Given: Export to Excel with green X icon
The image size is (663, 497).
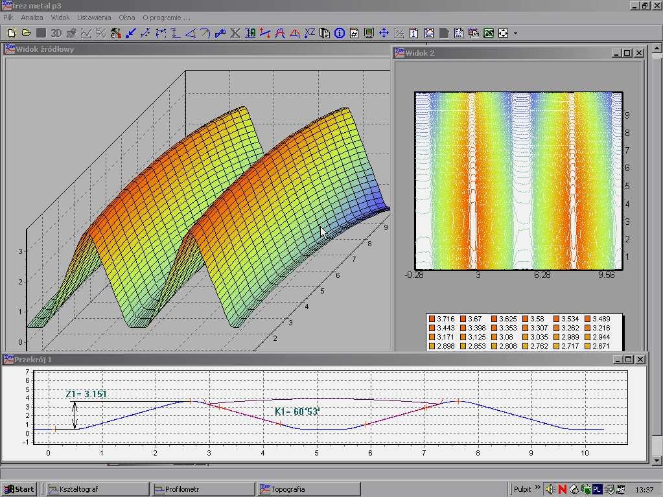Looking at the screenshot, I should pyautogui.click(x=489, y=33).
